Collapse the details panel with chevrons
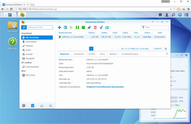The width and height of the screenshot is (191, 124). (x=167, y=54)
